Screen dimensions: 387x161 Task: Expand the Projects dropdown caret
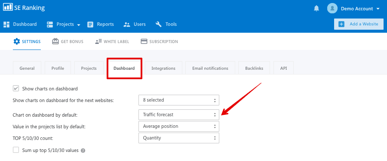point(79,25)
